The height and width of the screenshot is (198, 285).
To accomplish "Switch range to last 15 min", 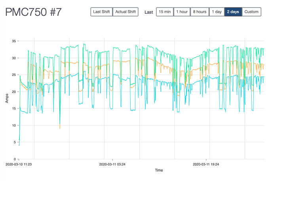I will pos(165,12).
